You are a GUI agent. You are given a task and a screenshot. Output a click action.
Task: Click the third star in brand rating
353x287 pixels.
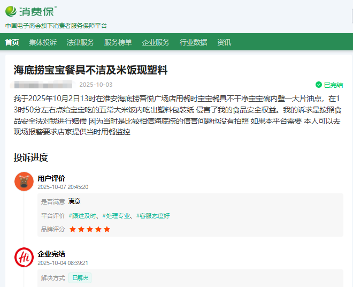point(89,229)
